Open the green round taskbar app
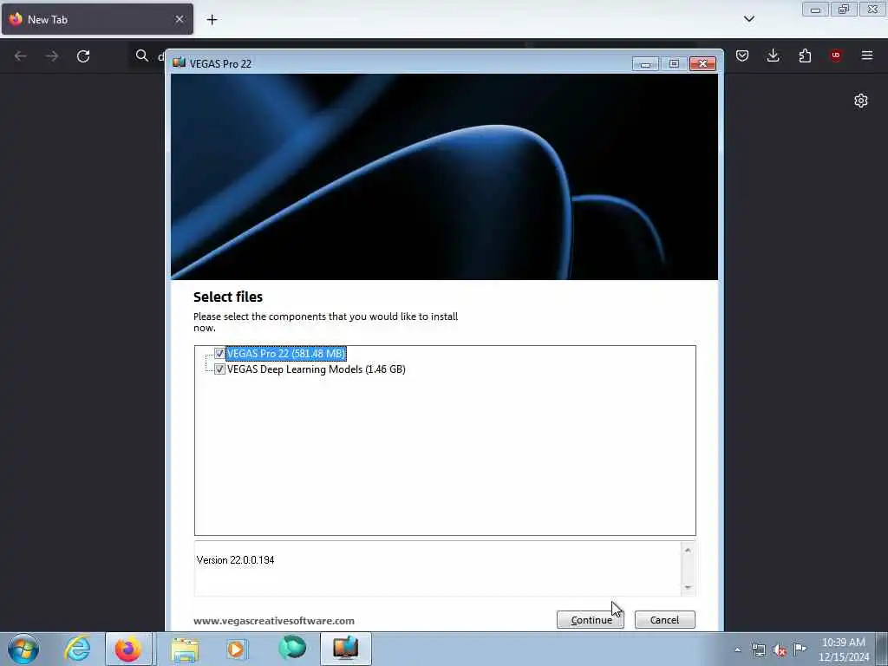Screen dimensions: 888x666 pyautogui.click(x=292, y=648)
